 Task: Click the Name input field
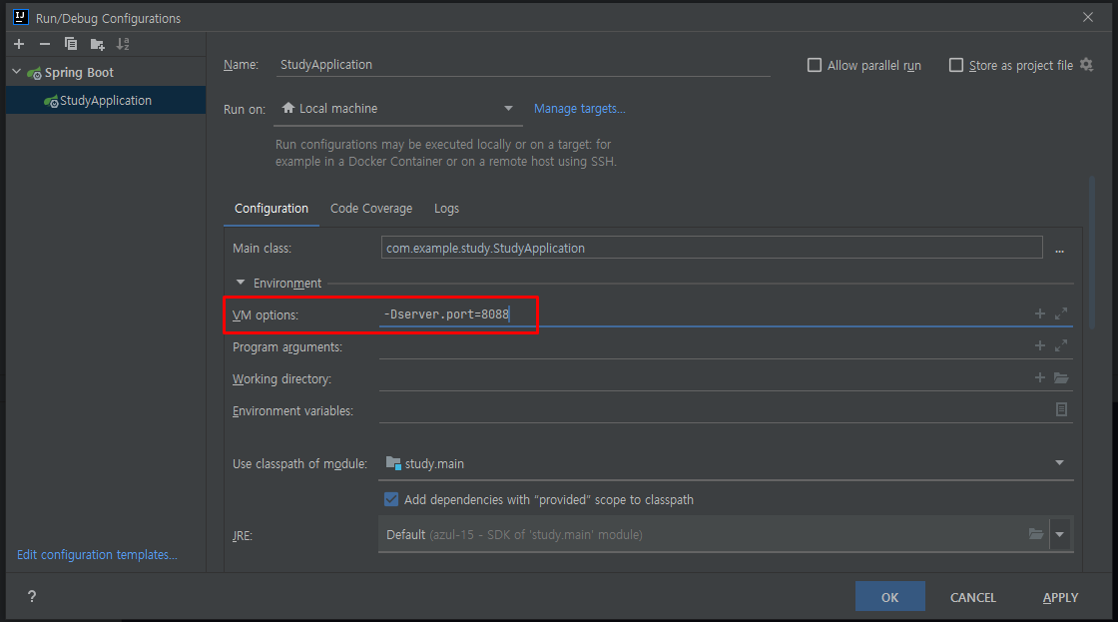point(523,64)
